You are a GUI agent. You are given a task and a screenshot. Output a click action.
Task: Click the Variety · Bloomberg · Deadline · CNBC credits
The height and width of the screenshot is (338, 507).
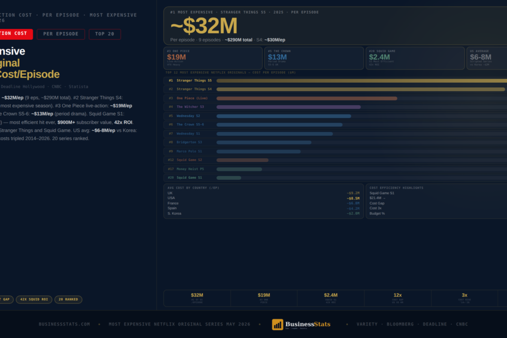pos(412,324)
